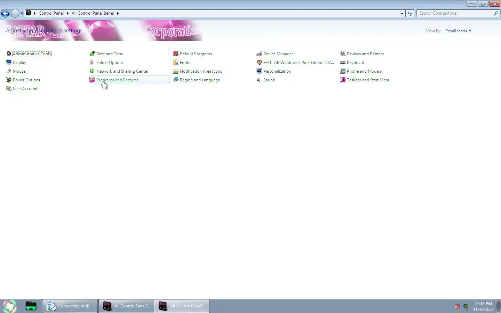This screenshot has height=313, width=501.
Task: Click the green tray icon beside the clock
Action: pos(466,306)
